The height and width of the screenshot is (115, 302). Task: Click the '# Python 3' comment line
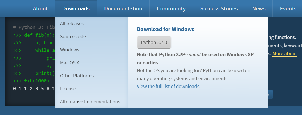pos(34,27)
